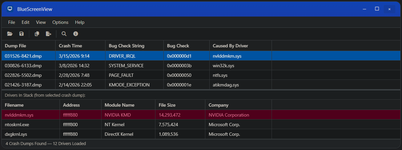
Task: Sort by Address column header
Action: 81,105
